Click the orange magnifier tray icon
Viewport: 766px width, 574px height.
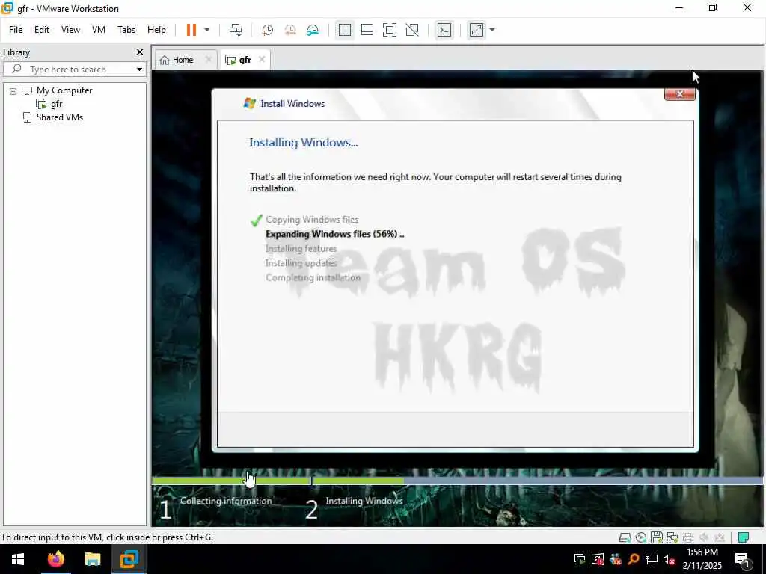[633, 559]
